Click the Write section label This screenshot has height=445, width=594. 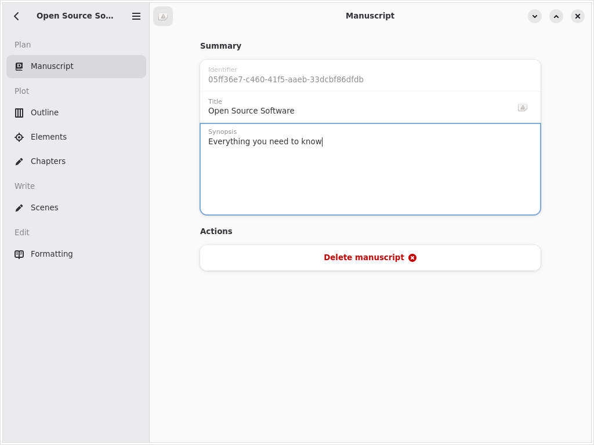point(24,186)
